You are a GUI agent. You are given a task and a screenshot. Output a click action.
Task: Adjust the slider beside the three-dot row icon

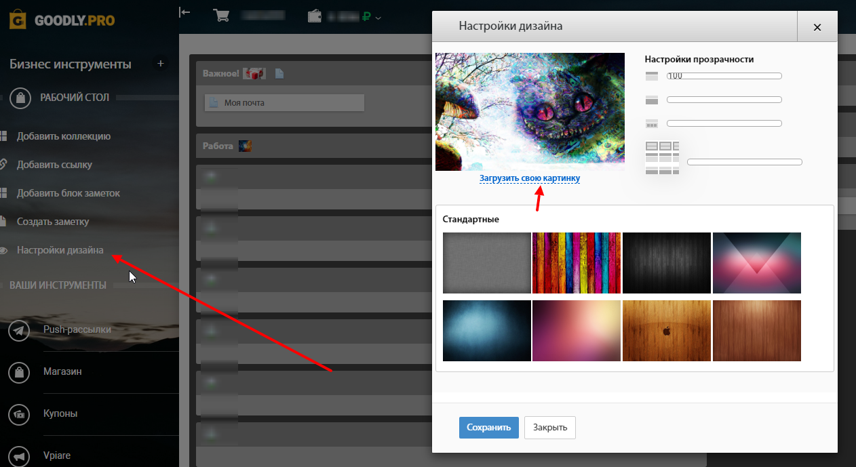pos(724,123)
